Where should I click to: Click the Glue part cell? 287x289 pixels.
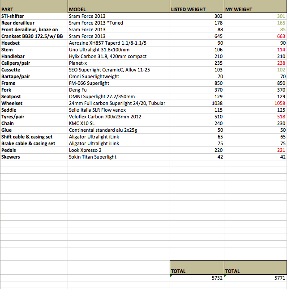tap(34, 130)
